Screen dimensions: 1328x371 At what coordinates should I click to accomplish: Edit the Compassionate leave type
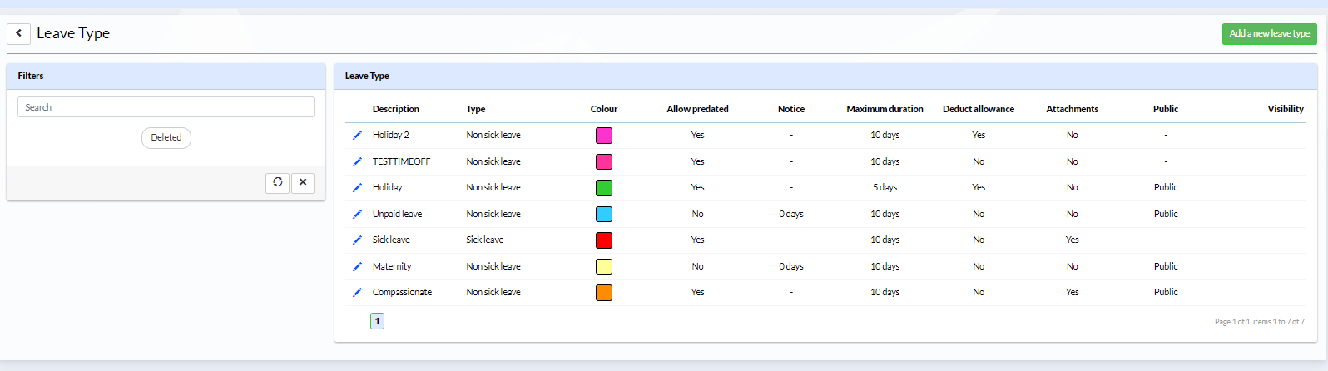pos(358,292)
